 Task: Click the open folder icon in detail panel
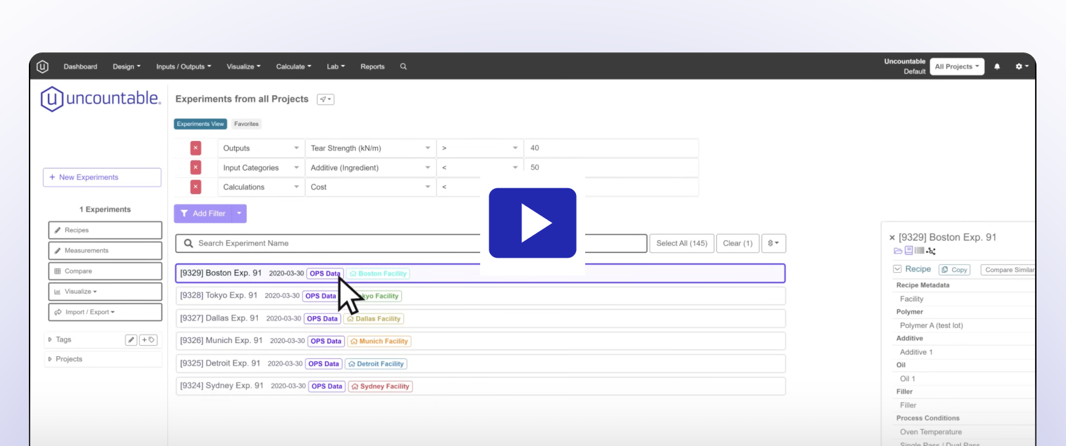click(898, 251)
